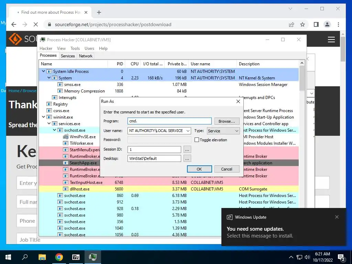Open the Hacker menu
The height and width of the screenshot is (264, 352).
click(x=46, y=48)
